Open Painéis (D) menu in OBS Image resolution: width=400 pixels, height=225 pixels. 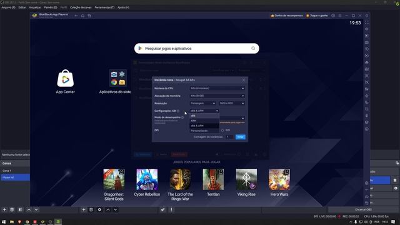point(51,7)
